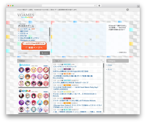146x123 pixels.
Task: Click red channel tag on 00:49 stream
Action: pos(67,99)
